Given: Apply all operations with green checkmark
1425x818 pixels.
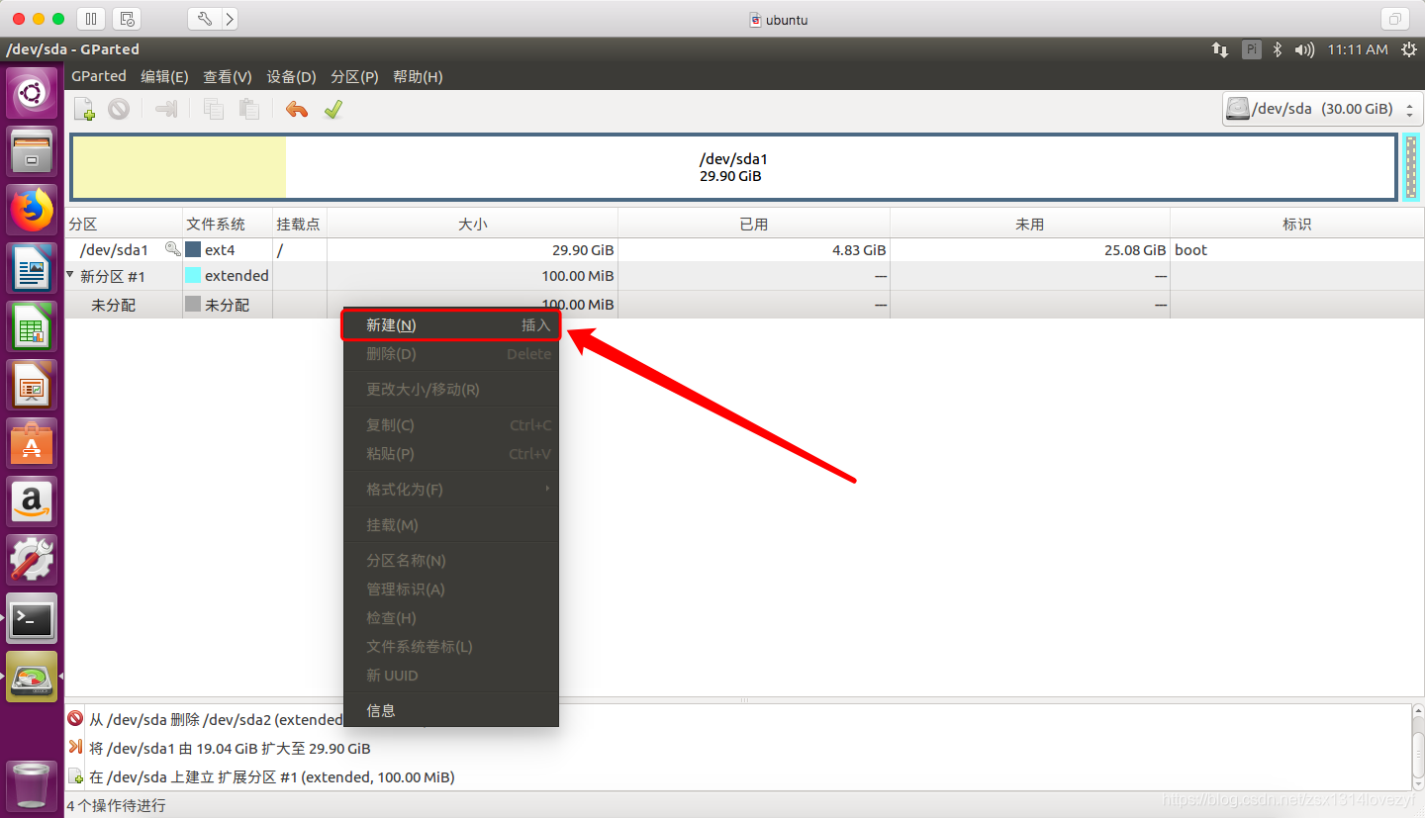Looking at the screenshot, I should pyautogui.click(x=332, y=109).
